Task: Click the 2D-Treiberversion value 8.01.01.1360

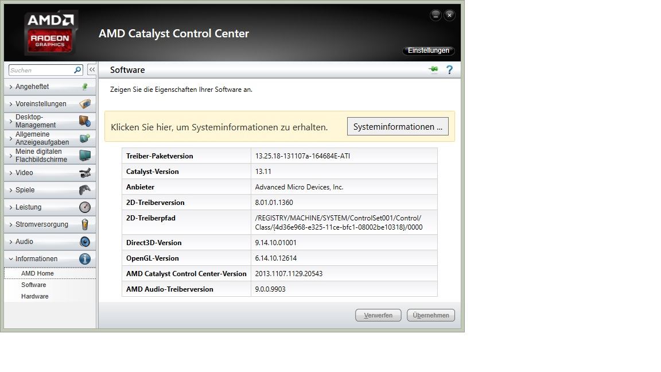Action: pyautogui.click(x=274, y=203)
